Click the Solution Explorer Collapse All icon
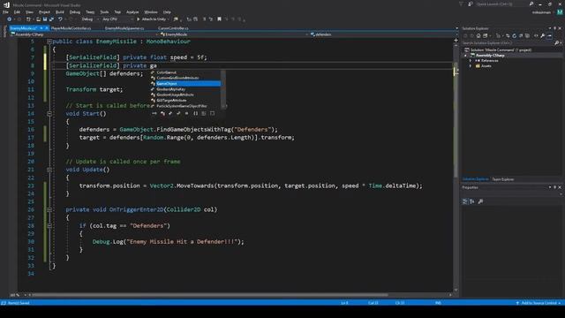This screenshot has height=318, width=565. coord(521,35)
